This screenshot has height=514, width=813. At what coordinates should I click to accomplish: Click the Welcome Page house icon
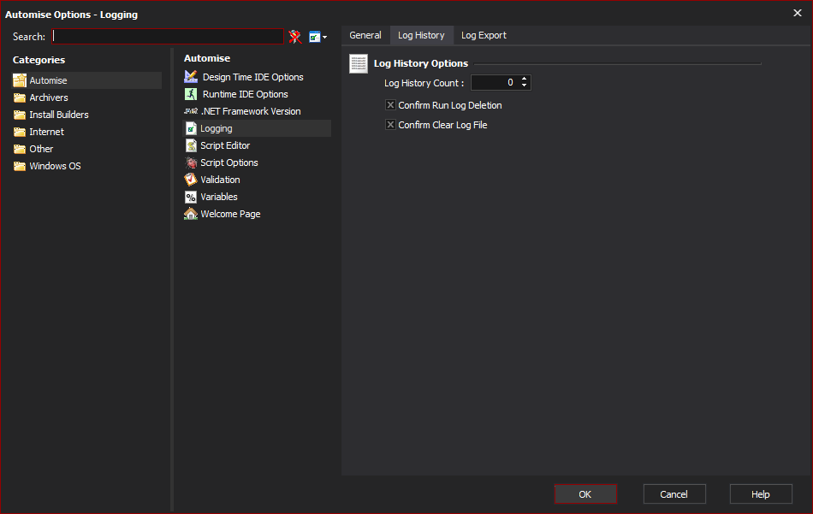[191, 214]
